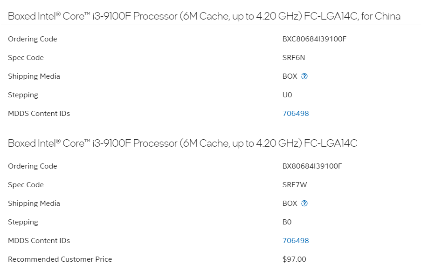Select ordering code BX80684I39100F

(x=312, y=166)
